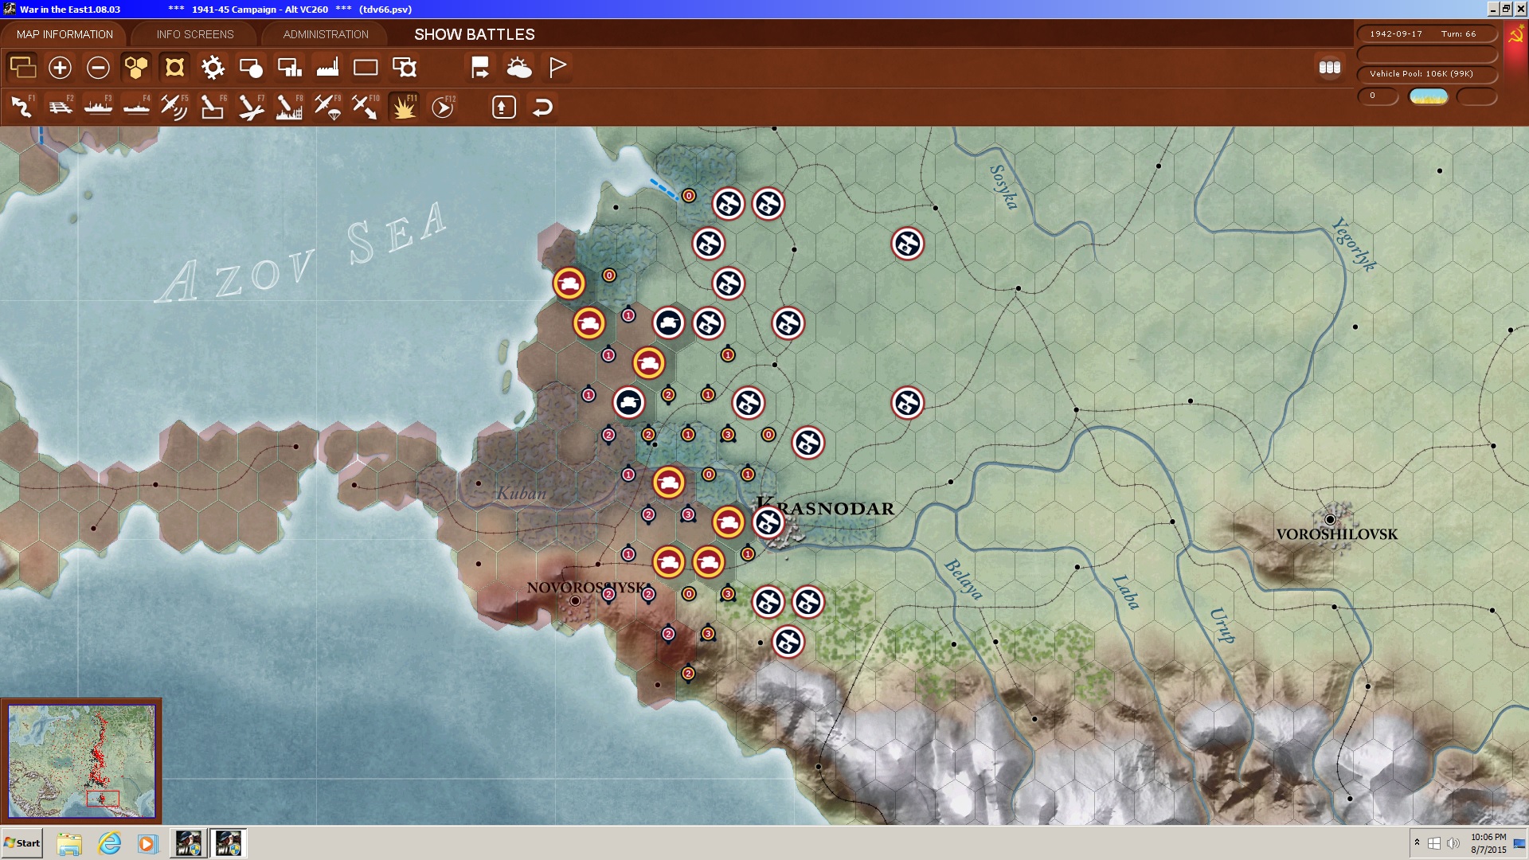Click the F12 end turn icon
1529x860 pixels.
pyautogui.click(x=443, y=107)
